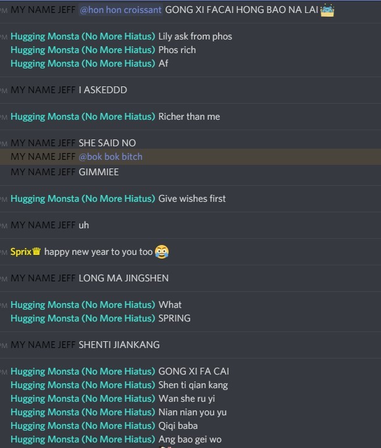Open Sprix's user profile from username
The height and width of the screenshot is (448, 381).
(x=21, y=252)
